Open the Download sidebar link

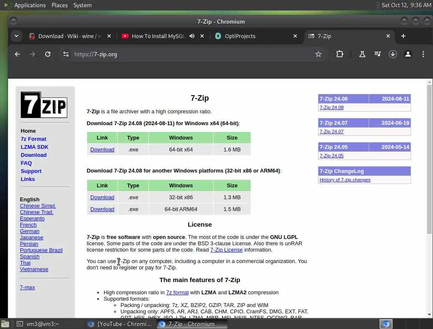(x=33, y=155)
